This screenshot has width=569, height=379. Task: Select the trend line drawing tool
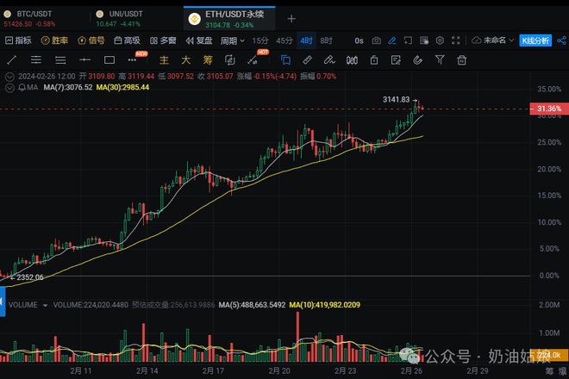(12, 59)
